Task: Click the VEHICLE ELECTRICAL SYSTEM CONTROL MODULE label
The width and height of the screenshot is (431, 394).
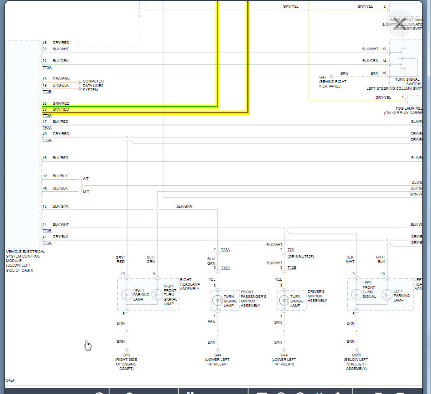Action: (x=25, y=261)
